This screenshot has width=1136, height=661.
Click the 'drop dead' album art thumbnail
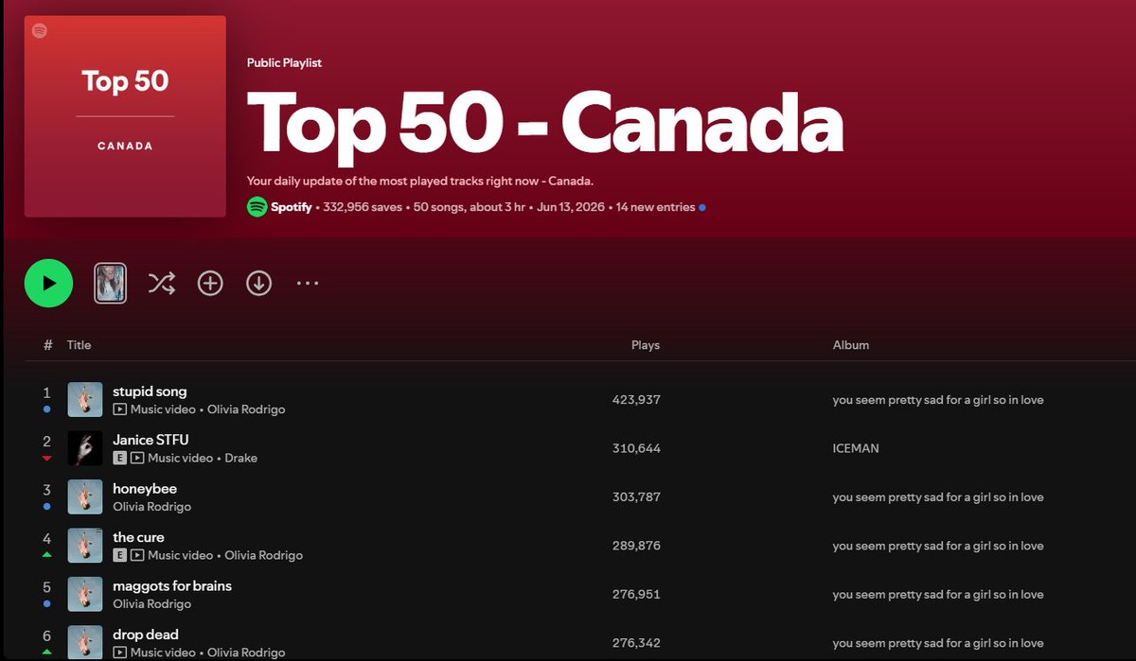click(85, 643)
